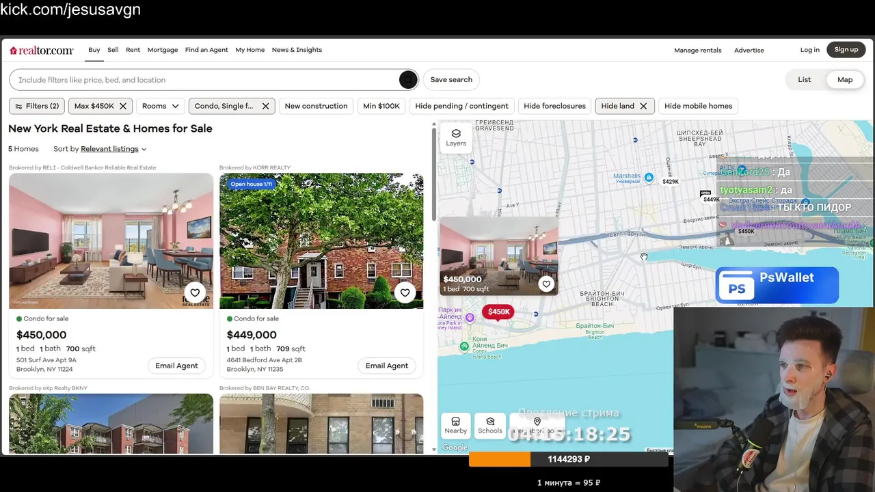Click the PsWallet banner
This screenshot has height=492, width=875.
click(x=777, y=285)
